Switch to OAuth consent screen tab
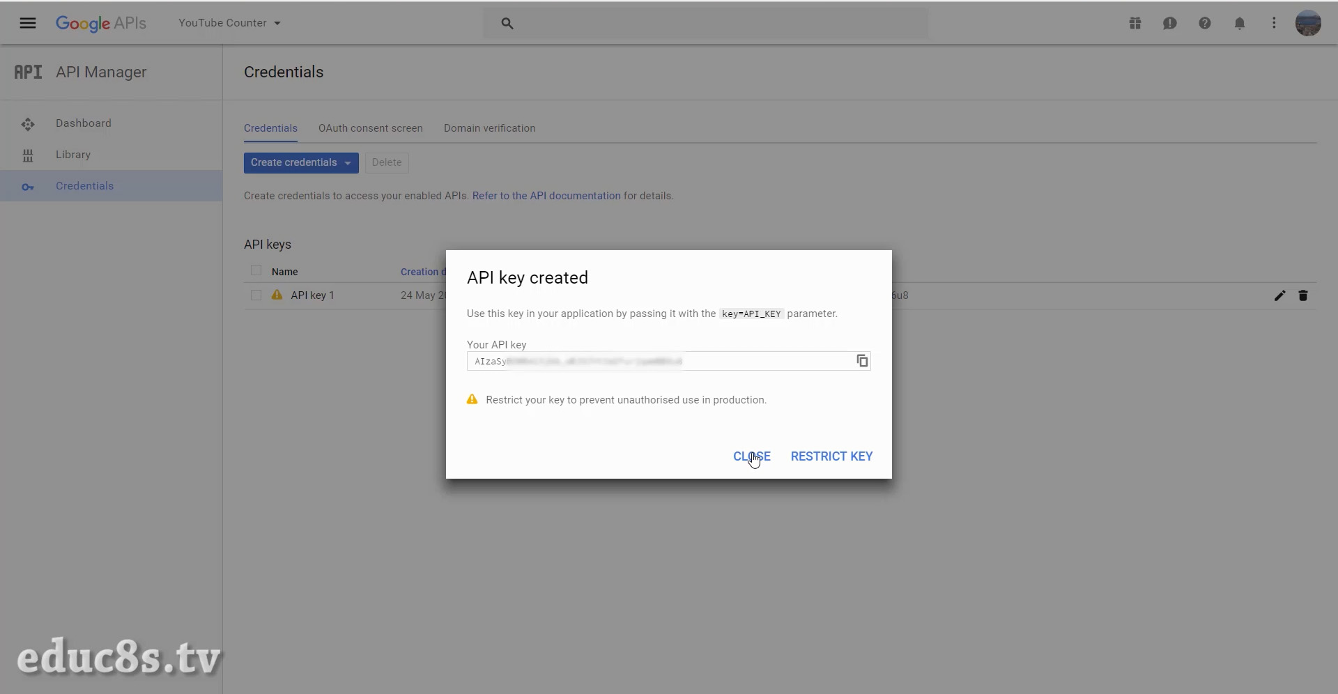 (x=371, y=128)
